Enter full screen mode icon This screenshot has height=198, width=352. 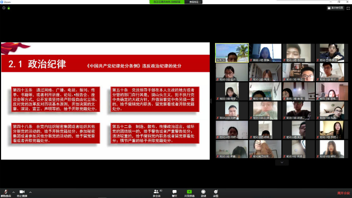(x=348, y=8)
